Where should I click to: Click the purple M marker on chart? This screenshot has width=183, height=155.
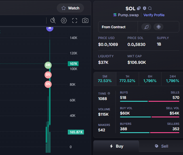(x=50, y=28)
